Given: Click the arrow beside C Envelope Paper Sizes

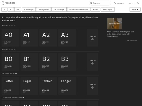Looking at the screenshot, I should pos(23,97).
